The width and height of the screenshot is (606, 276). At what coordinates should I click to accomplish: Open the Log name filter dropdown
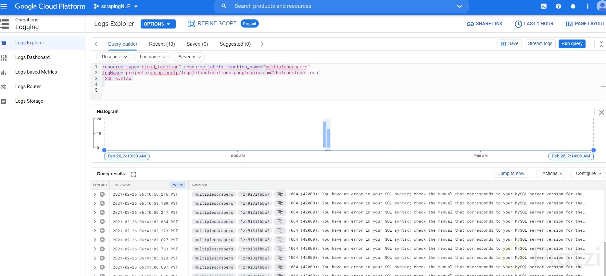tap(152, 57)
